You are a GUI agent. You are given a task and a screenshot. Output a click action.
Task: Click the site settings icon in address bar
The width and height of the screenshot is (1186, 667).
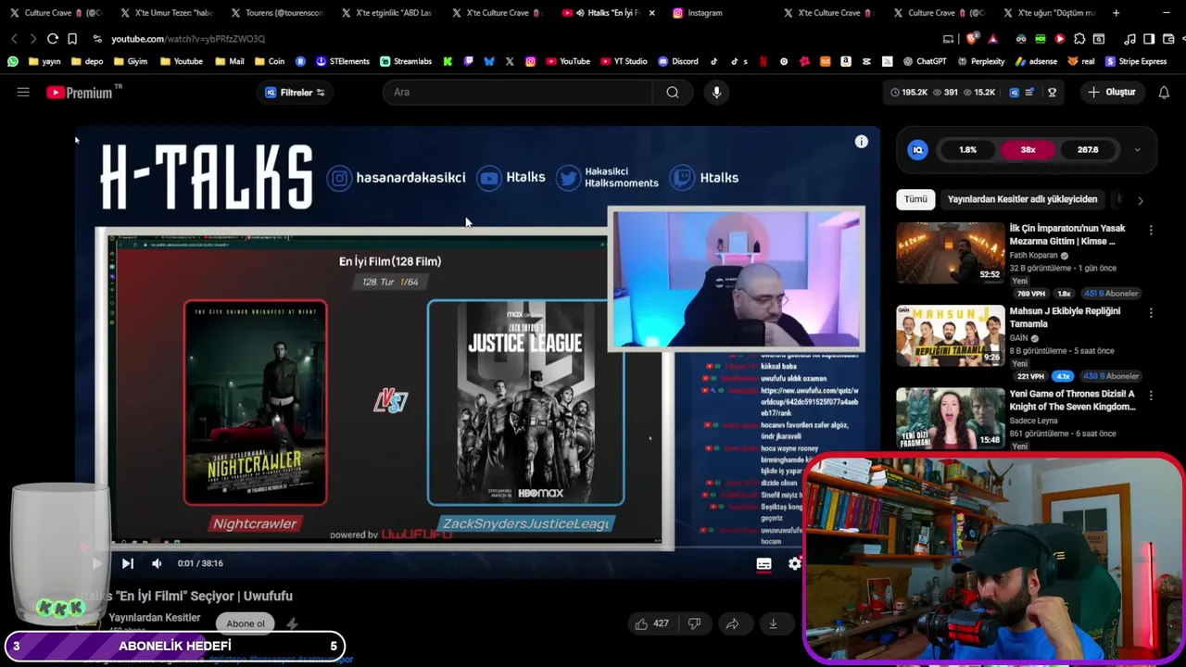(97, 39)
